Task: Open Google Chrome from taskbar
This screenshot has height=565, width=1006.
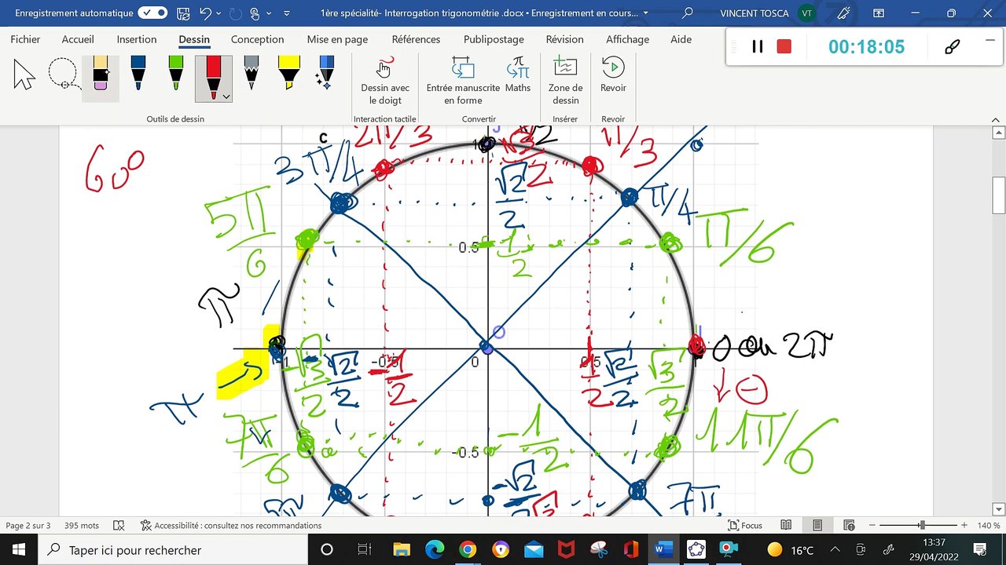Action: [x=467, y=549]
